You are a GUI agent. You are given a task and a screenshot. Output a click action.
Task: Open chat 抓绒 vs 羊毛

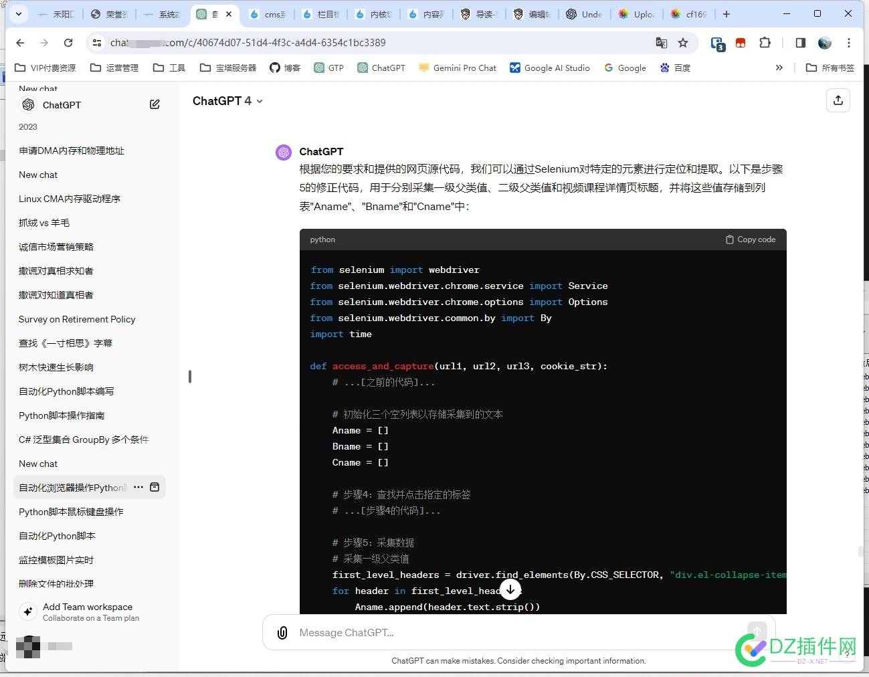coord(90,223)
